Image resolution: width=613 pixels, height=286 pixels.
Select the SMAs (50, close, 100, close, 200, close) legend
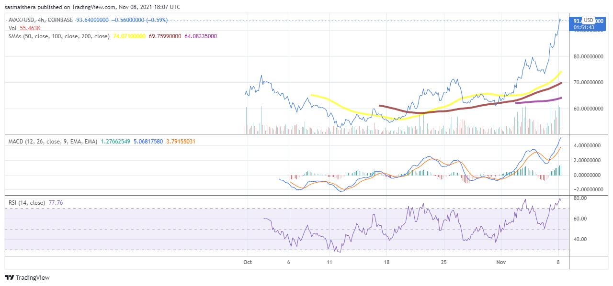[x=59, y=36]
